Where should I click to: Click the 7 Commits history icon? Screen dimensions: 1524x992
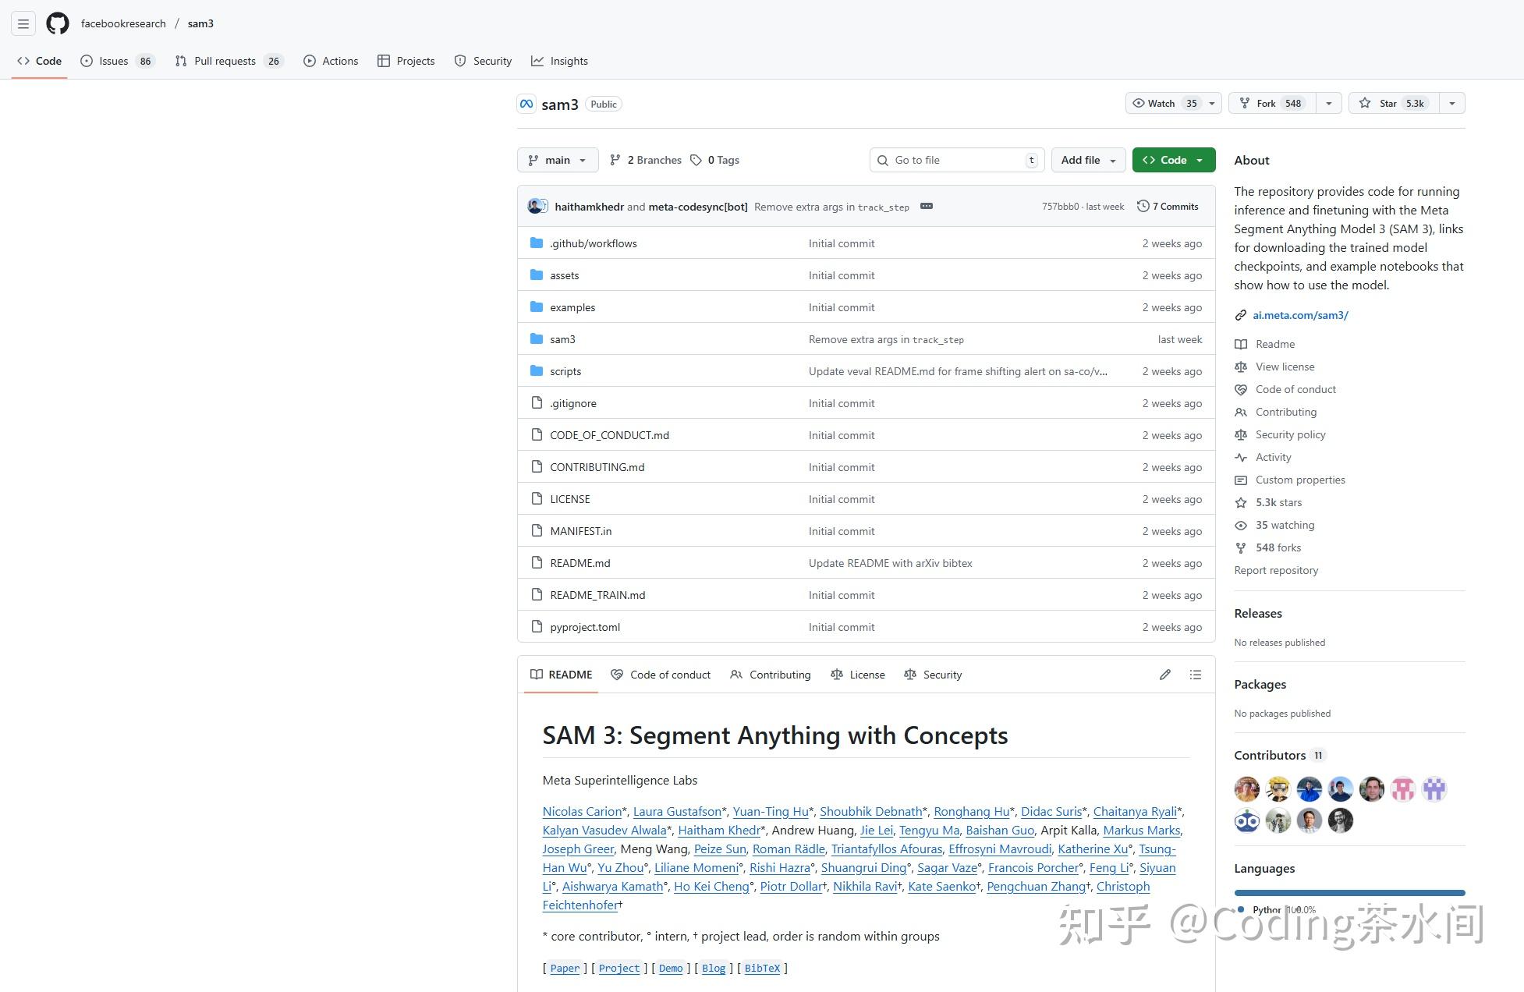(1143, 207)
